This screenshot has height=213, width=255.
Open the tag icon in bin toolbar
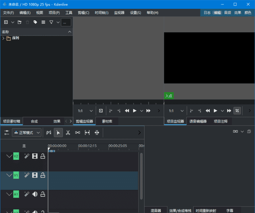35,22
